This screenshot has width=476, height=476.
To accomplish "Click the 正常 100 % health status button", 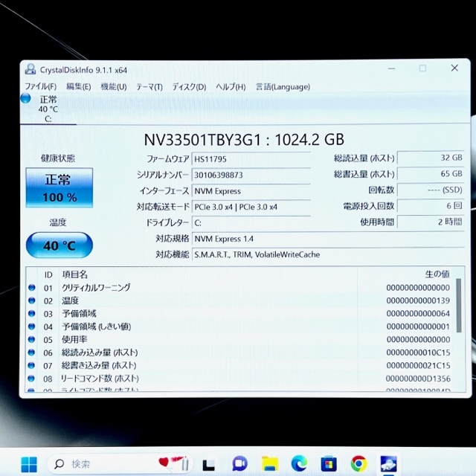I will (59, 188).
